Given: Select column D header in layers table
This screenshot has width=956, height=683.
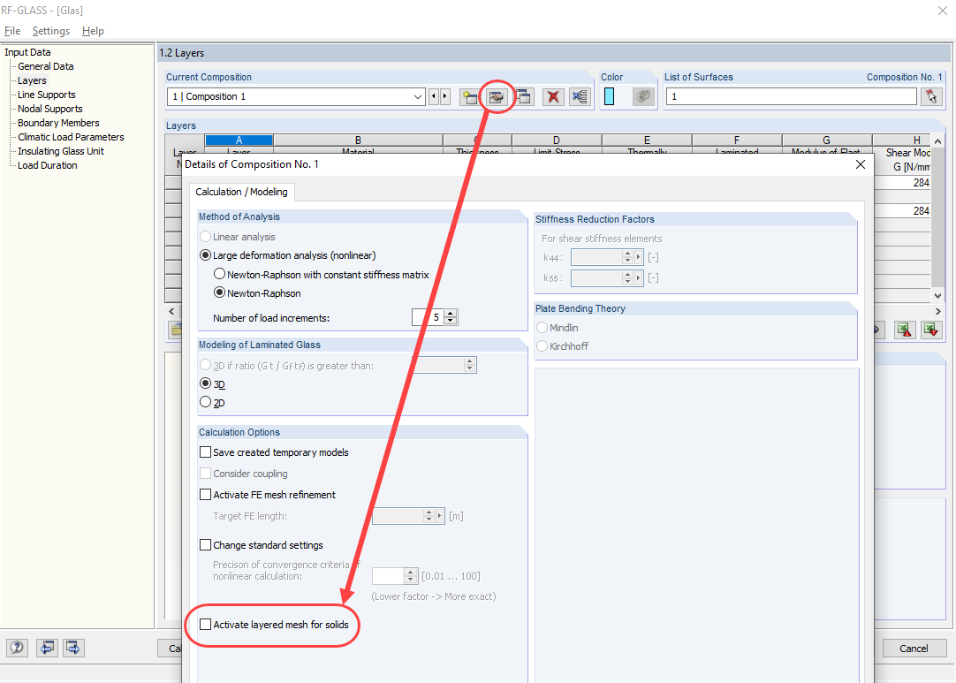Looking at the screenshot, I should point(557,140).
